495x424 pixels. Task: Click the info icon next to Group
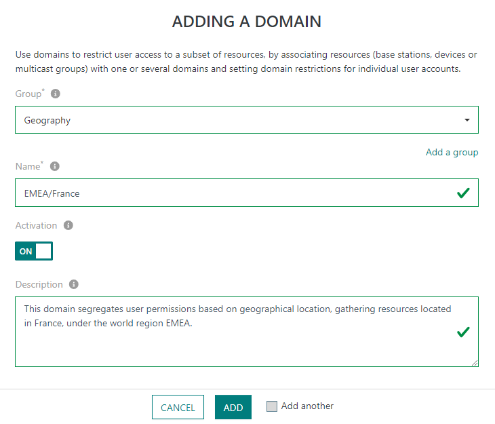click(56, 94)
